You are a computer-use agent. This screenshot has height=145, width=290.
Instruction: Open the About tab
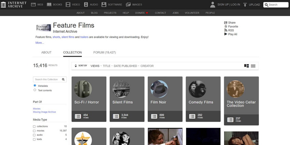point(46,53)
